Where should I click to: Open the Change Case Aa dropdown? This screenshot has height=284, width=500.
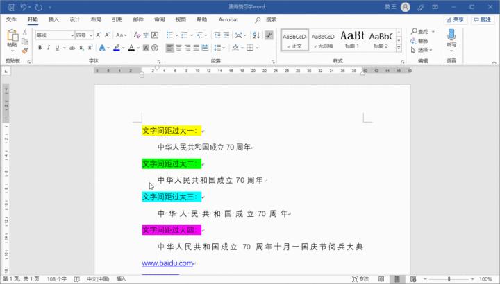[122, 35]
